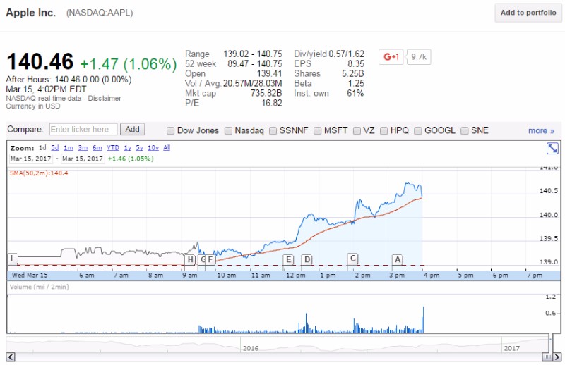The height and width of the screenshot is (365, 565).
Task: Toggle MSFT comparison checkbox
Action: 317,131
